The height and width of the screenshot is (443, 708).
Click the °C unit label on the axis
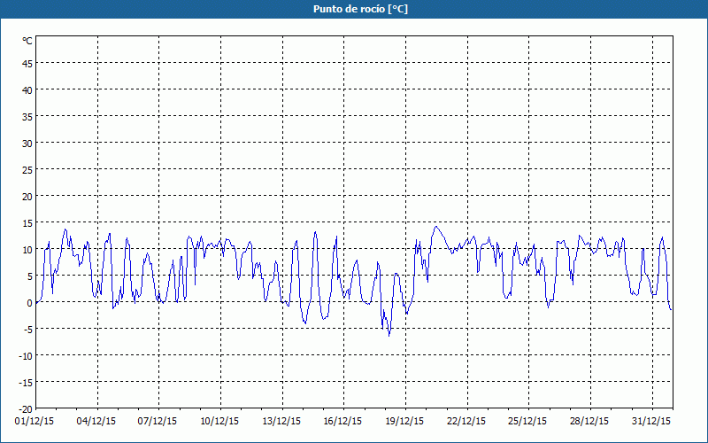coord(27,41)
